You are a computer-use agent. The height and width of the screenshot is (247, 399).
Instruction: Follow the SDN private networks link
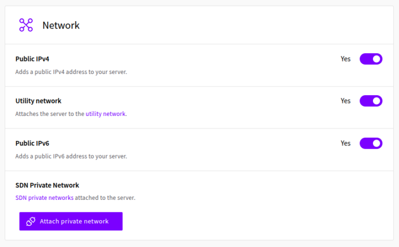[x=44, y=198]
